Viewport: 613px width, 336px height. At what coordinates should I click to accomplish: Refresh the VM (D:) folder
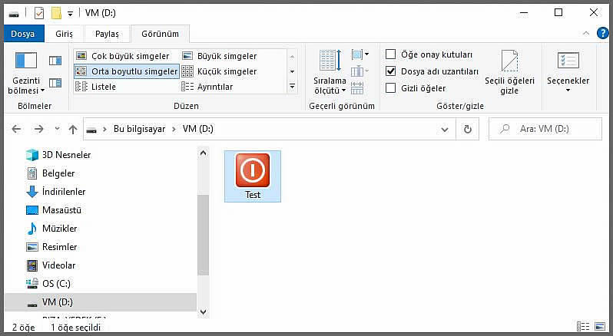pos(468,129)
